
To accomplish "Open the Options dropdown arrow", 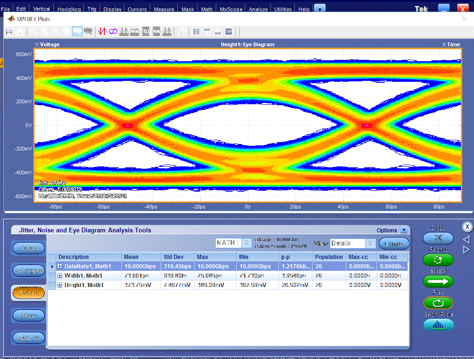I will pyautogui.click(x=404, y=230).
